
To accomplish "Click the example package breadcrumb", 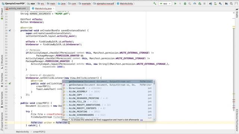I will (85, 3).
